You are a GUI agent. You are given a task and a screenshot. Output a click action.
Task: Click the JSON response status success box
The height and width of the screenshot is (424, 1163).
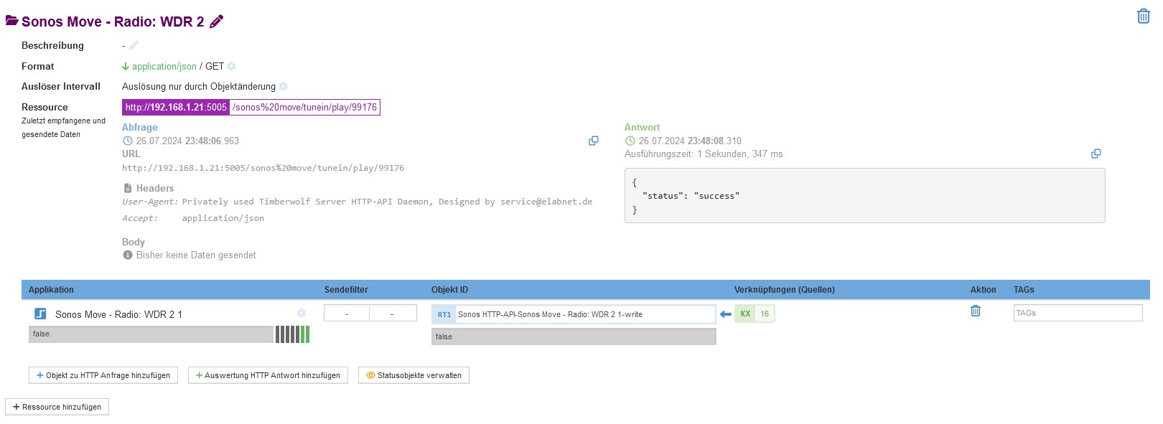[864, 196]
